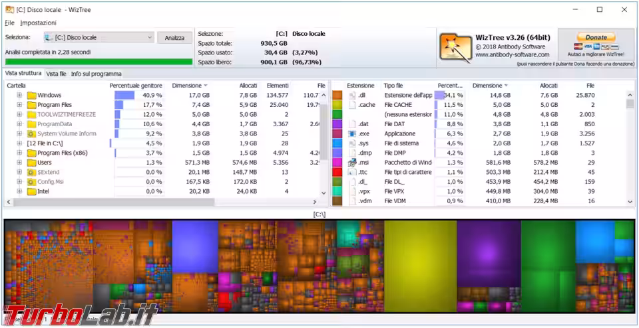
Task: Click the large green treemap block
Action: click(548, 266)
